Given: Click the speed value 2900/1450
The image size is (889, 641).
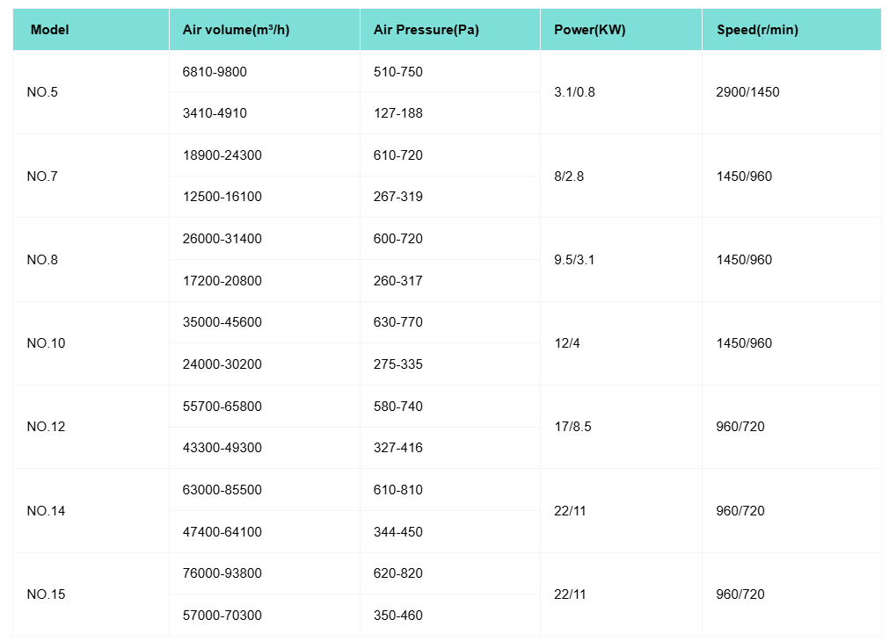Looking at the screenshot, I should pos(747,92).
